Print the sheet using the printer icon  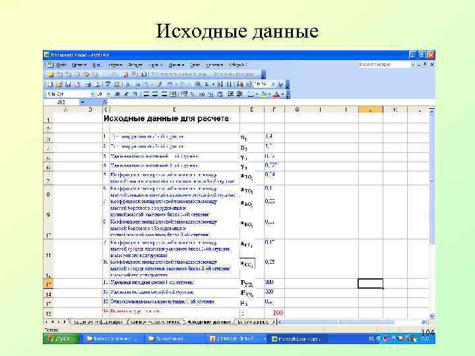pos(88,84)
